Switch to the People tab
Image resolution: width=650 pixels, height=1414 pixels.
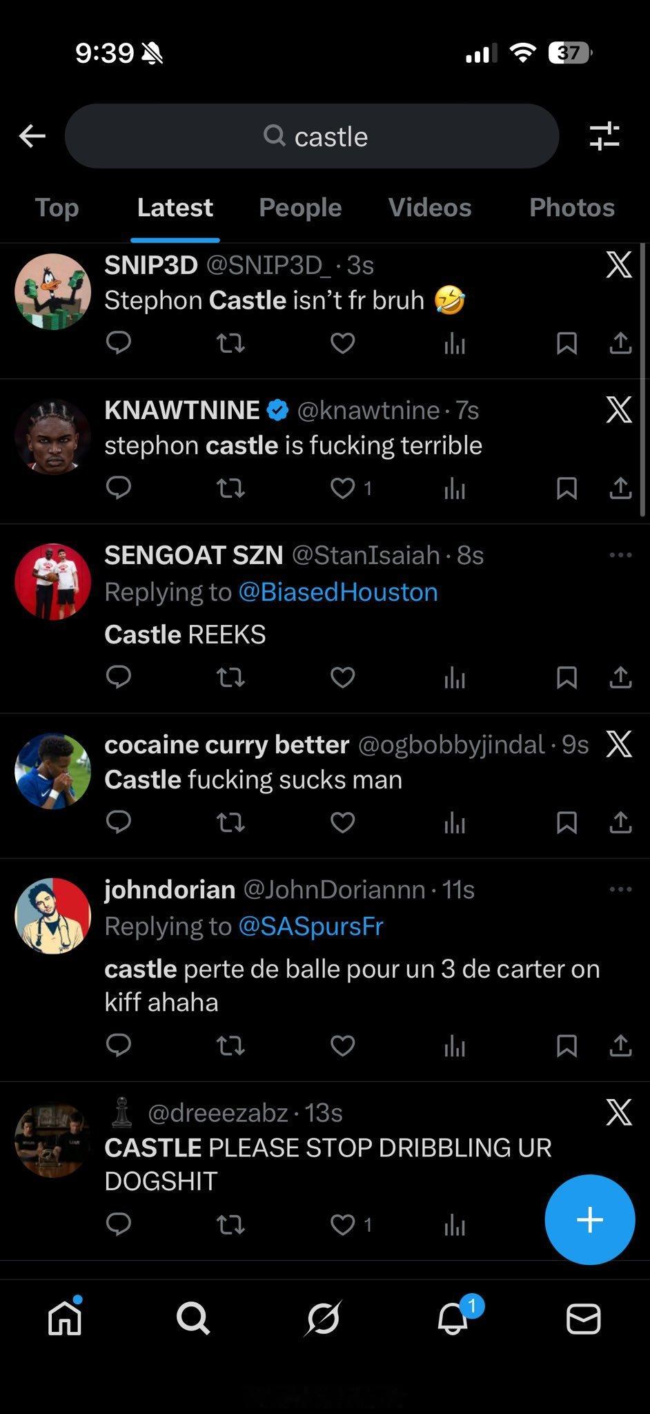coord(300,207)
